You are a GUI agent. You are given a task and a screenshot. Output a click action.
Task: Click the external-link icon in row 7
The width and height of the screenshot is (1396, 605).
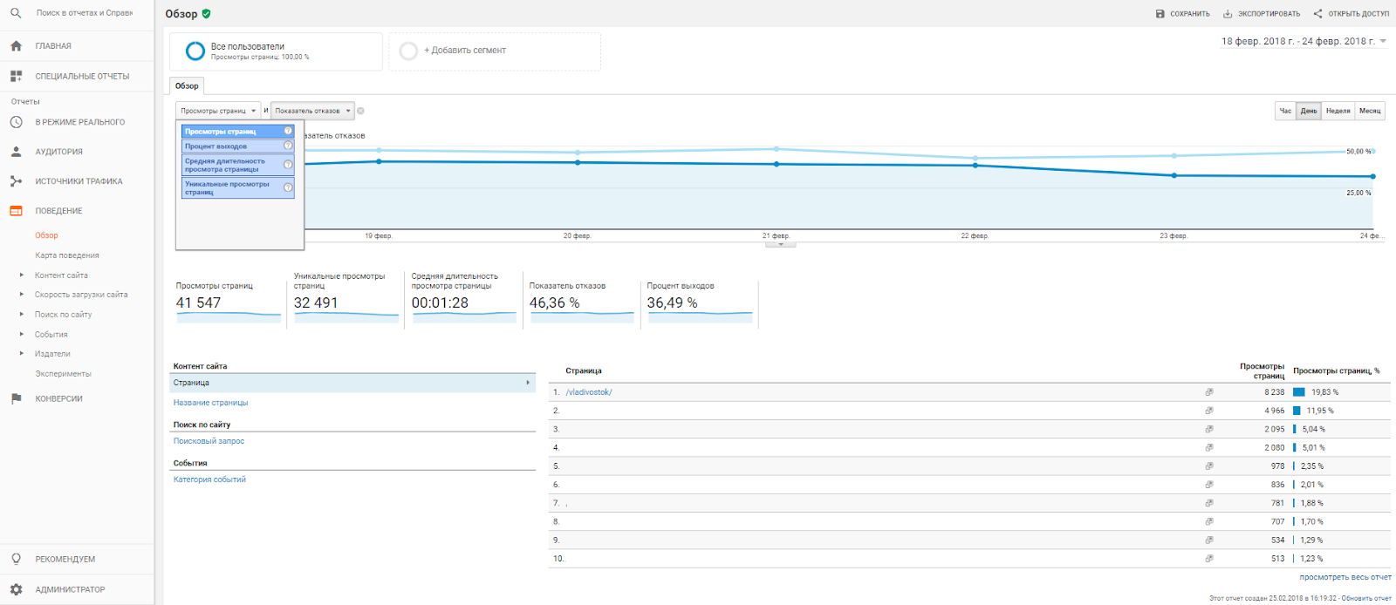pos(1209,503)
